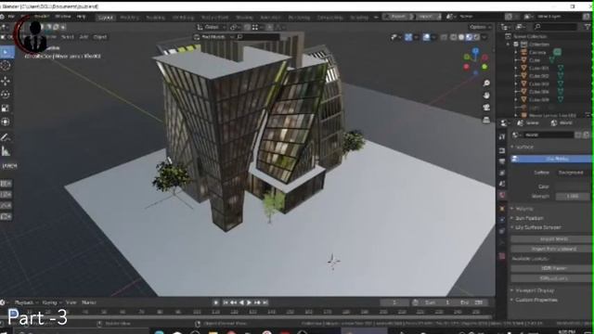
Task: Click the outliner filter funnel icon
Action: point(588,27)
